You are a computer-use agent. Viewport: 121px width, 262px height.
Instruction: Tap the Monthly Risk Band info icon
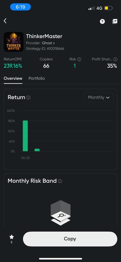(60, 181)
